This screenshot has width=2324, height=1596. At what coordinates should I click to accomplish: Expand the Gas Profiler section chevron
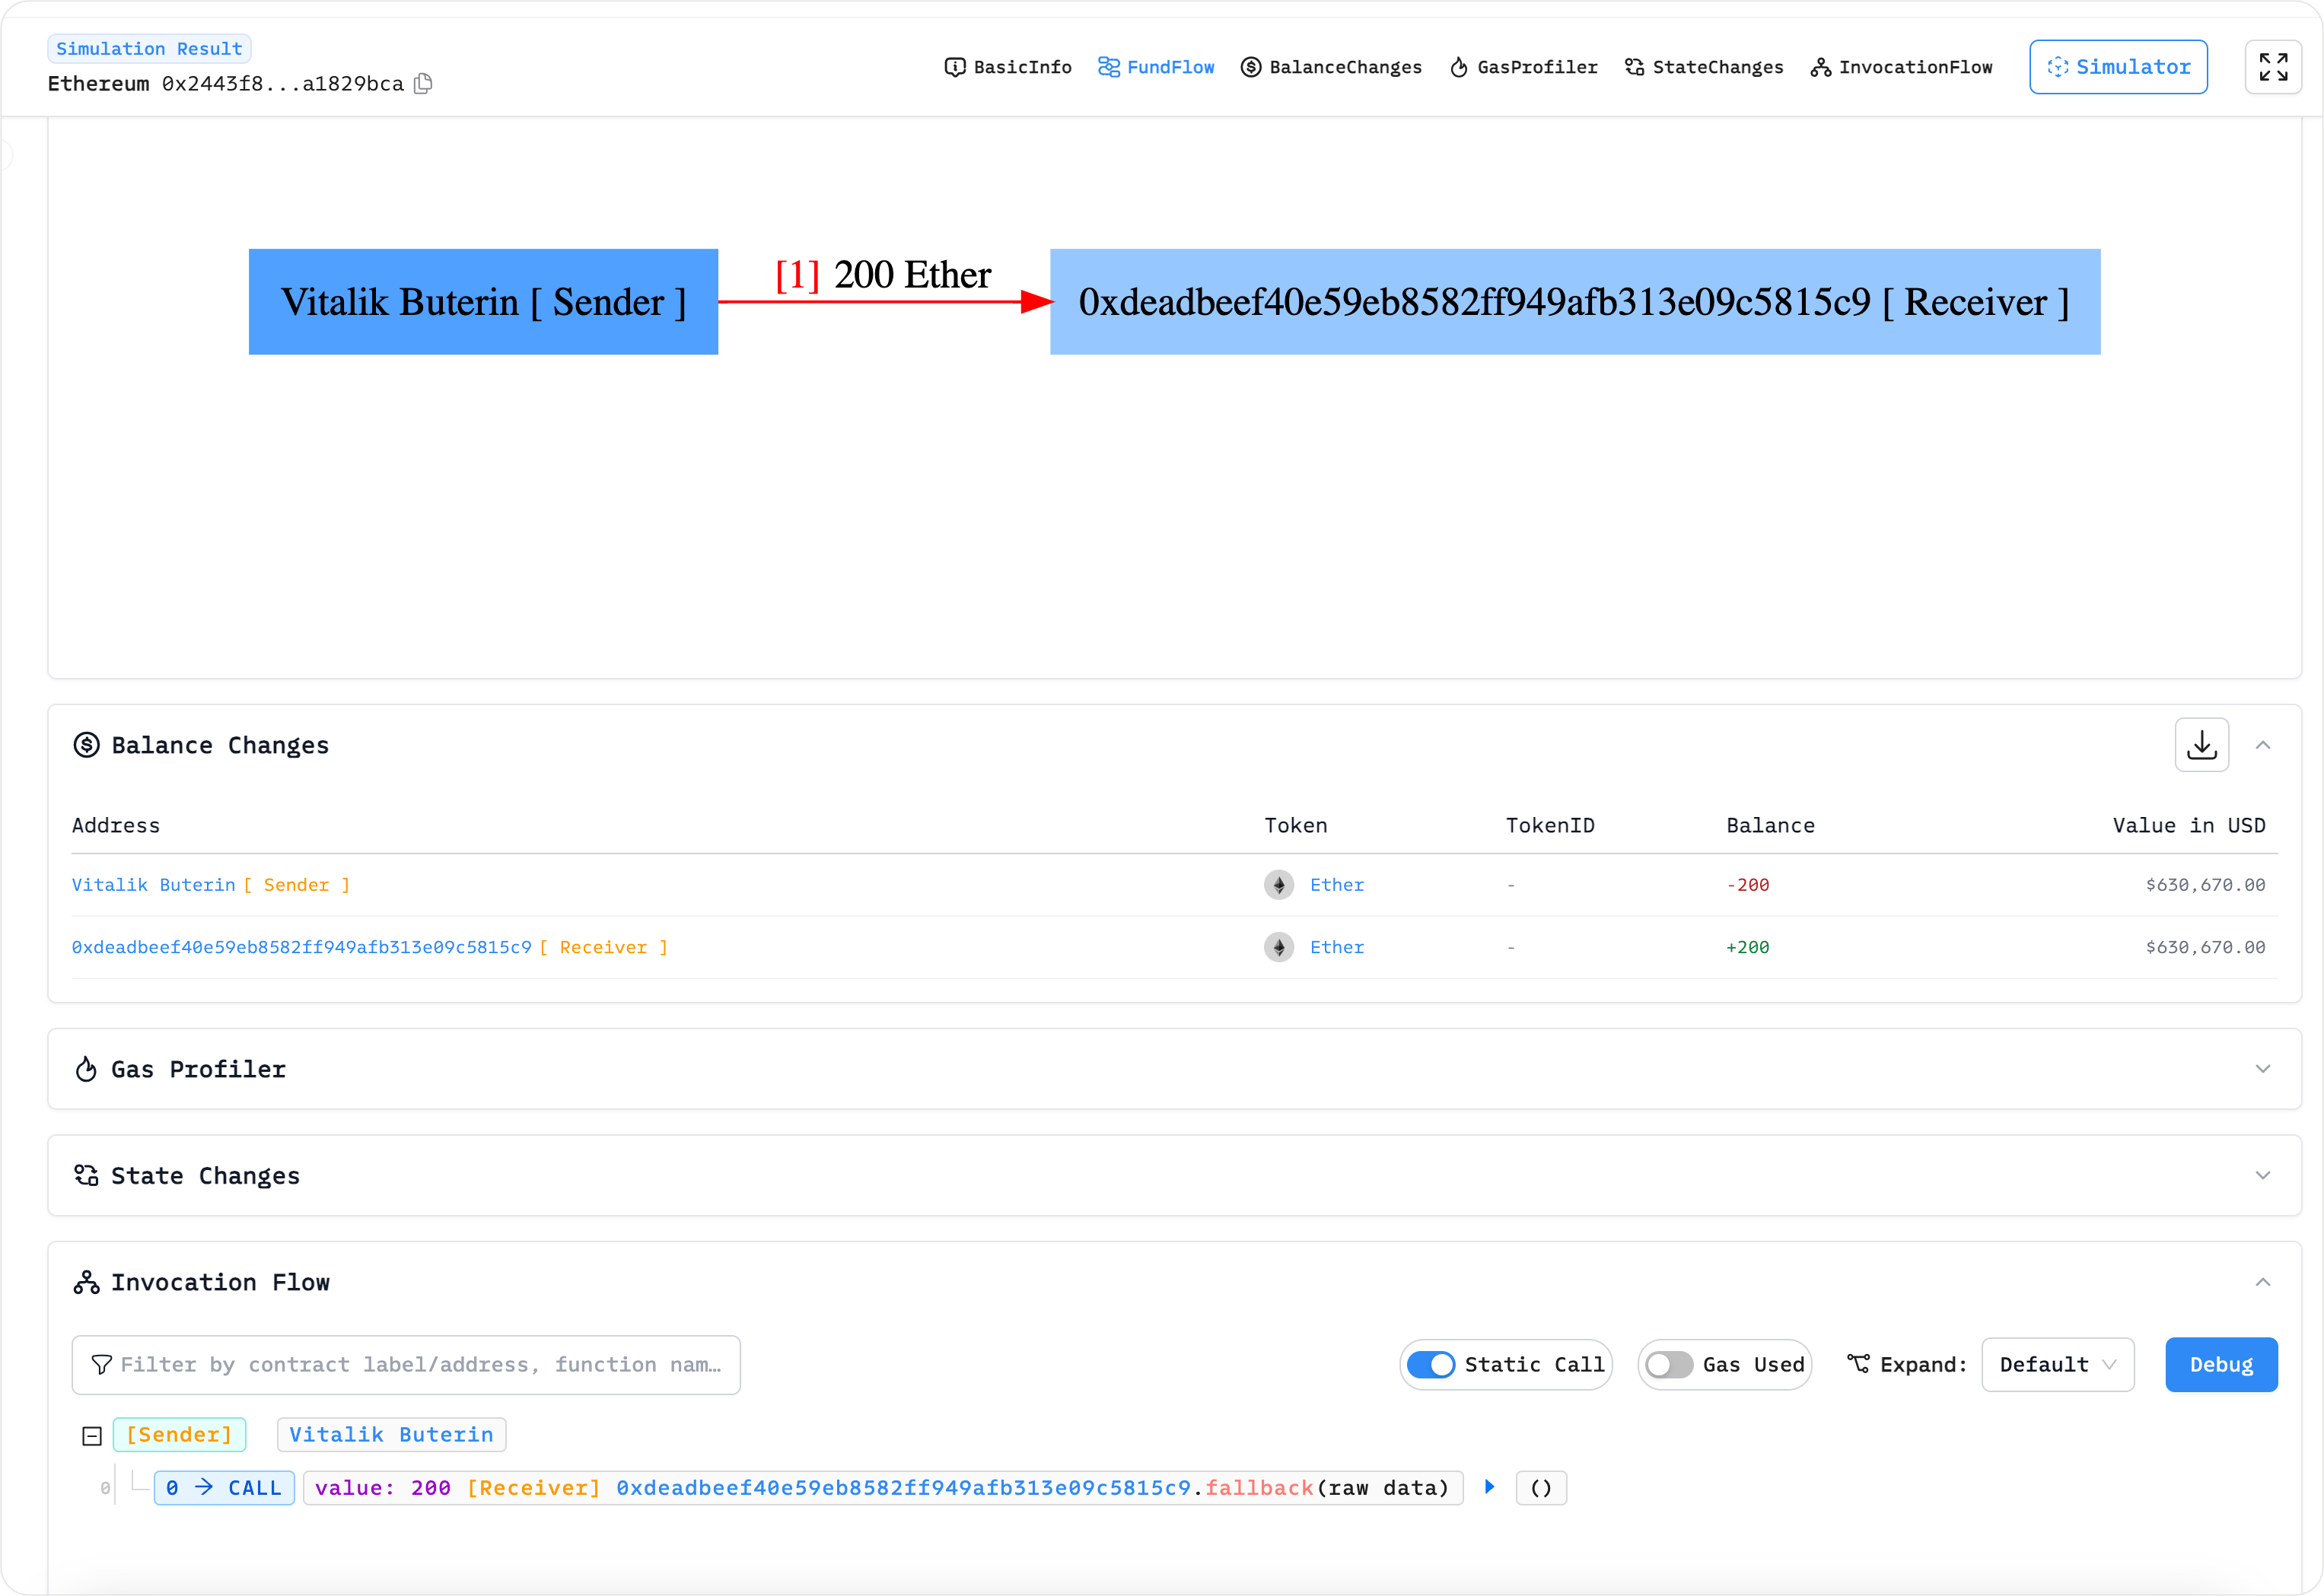pos(2262,1069)
